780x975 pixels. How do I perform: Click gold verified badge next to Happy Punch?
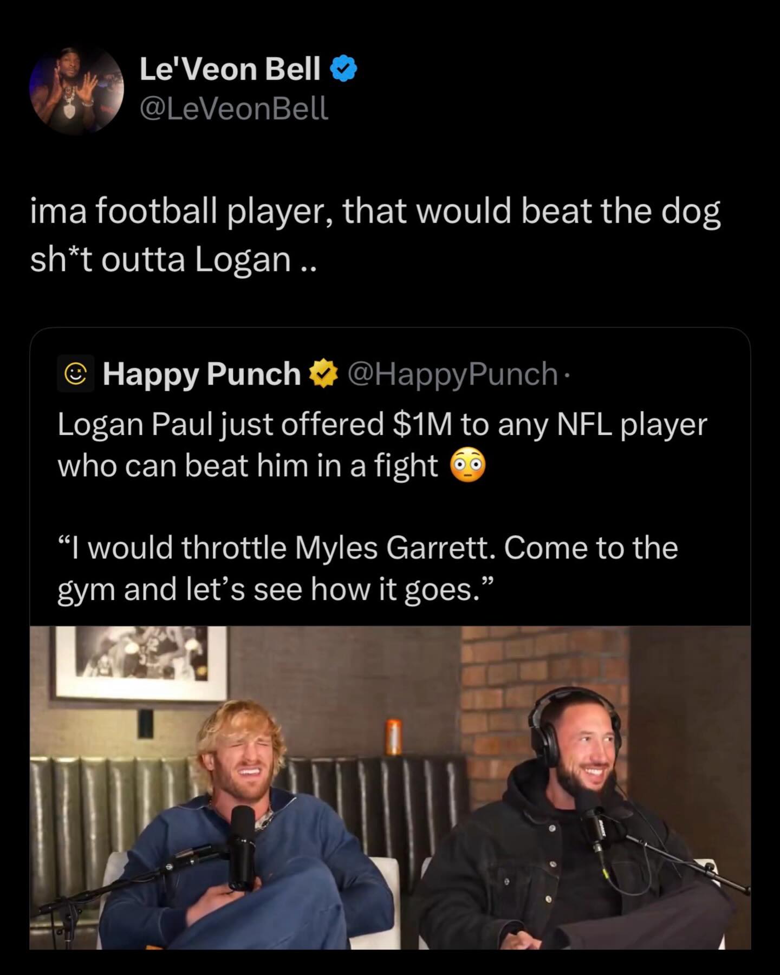pos(323,374)
